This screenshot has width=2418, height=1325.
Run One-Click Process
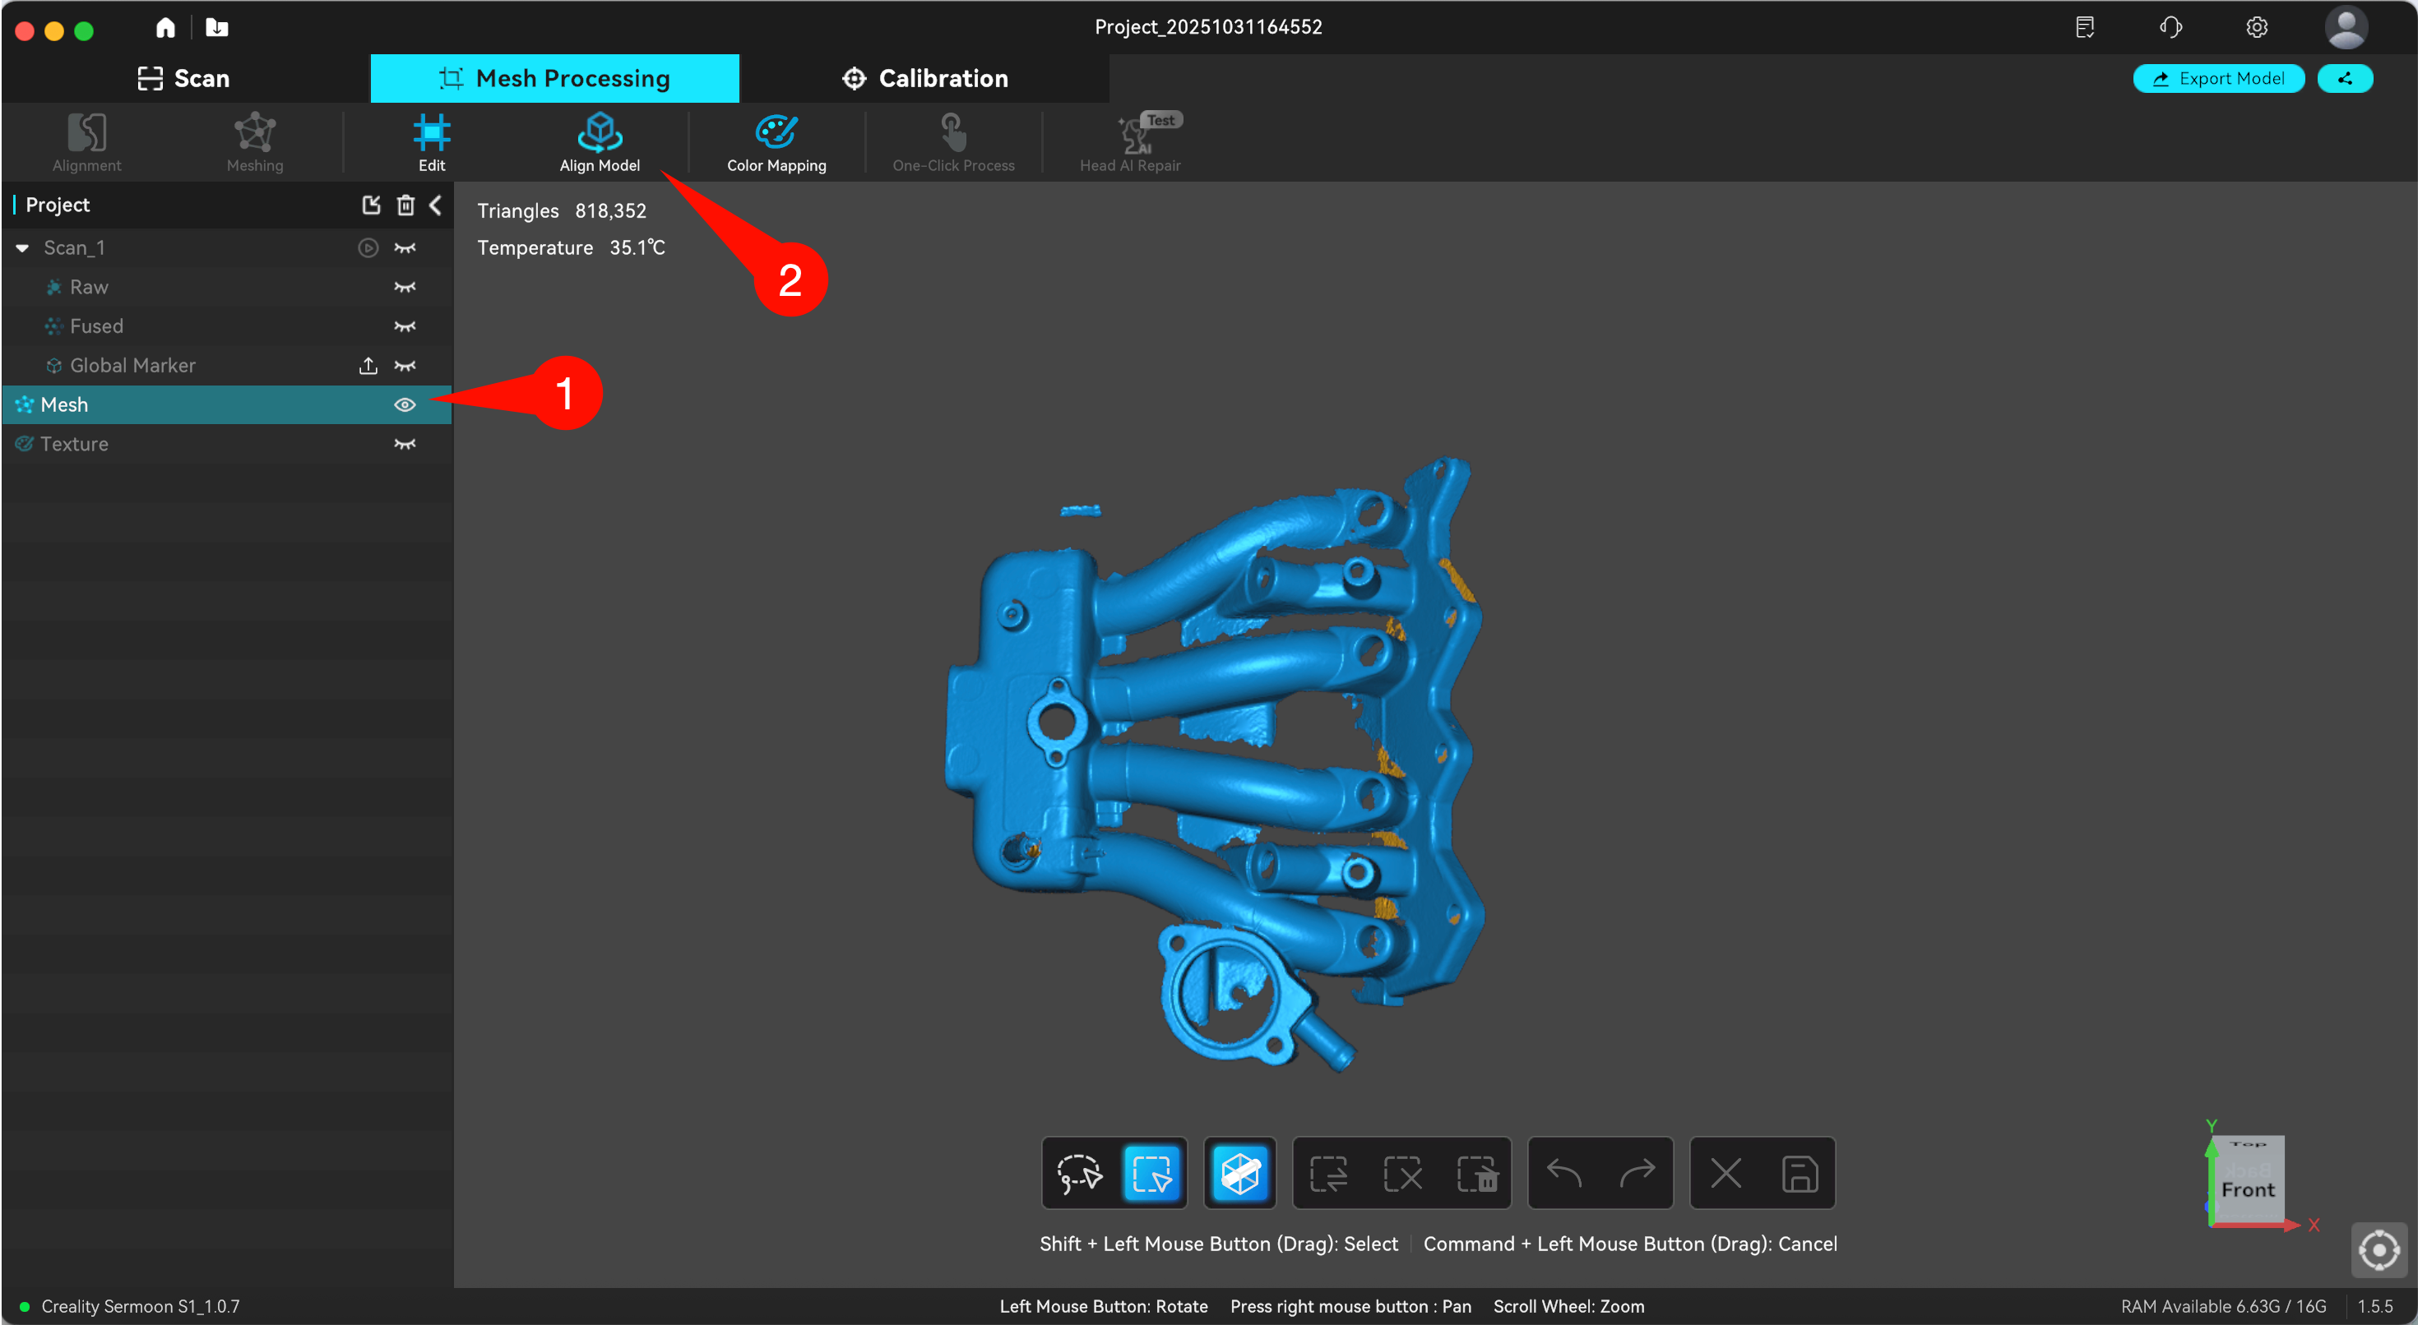click(952, 141)
